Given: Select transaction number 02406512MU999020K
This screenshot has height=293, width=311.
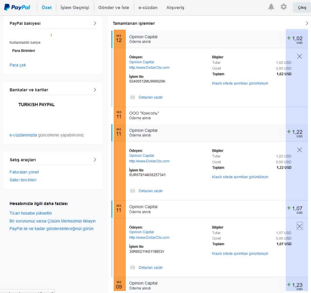Looking at the screenshot, I should click(147, 81).
